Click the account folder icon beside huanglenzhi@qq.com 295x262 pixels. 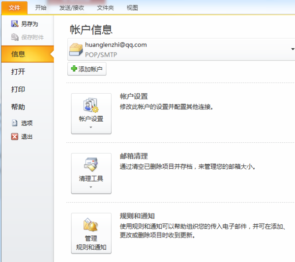(76, 50)
